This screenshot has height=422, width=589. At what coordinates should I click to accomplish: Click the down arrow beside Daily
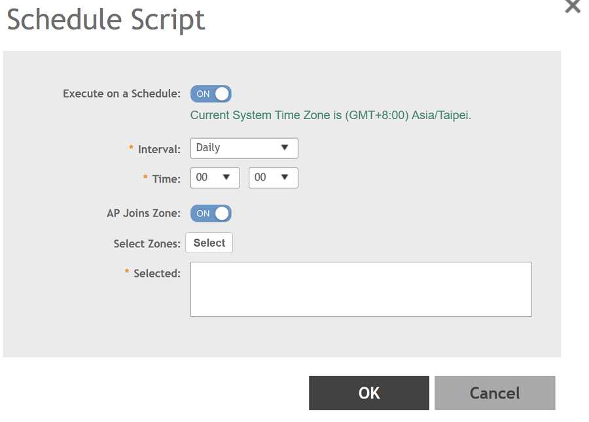[285, 148]
